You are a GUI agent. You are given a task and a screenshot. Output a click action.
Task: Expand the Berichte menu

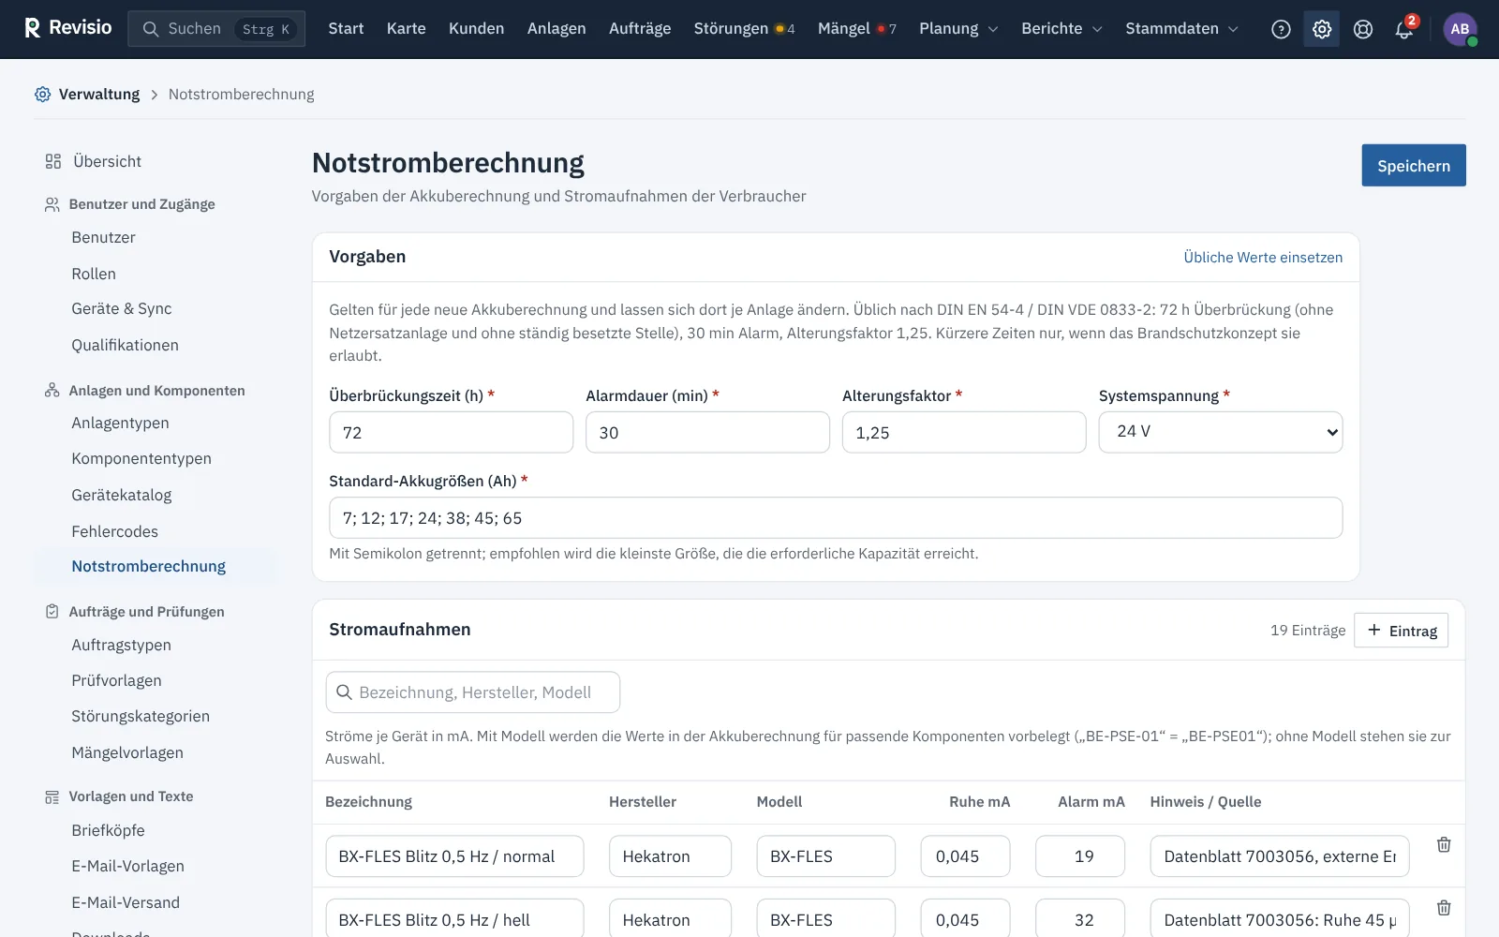tap(1061, 29)
